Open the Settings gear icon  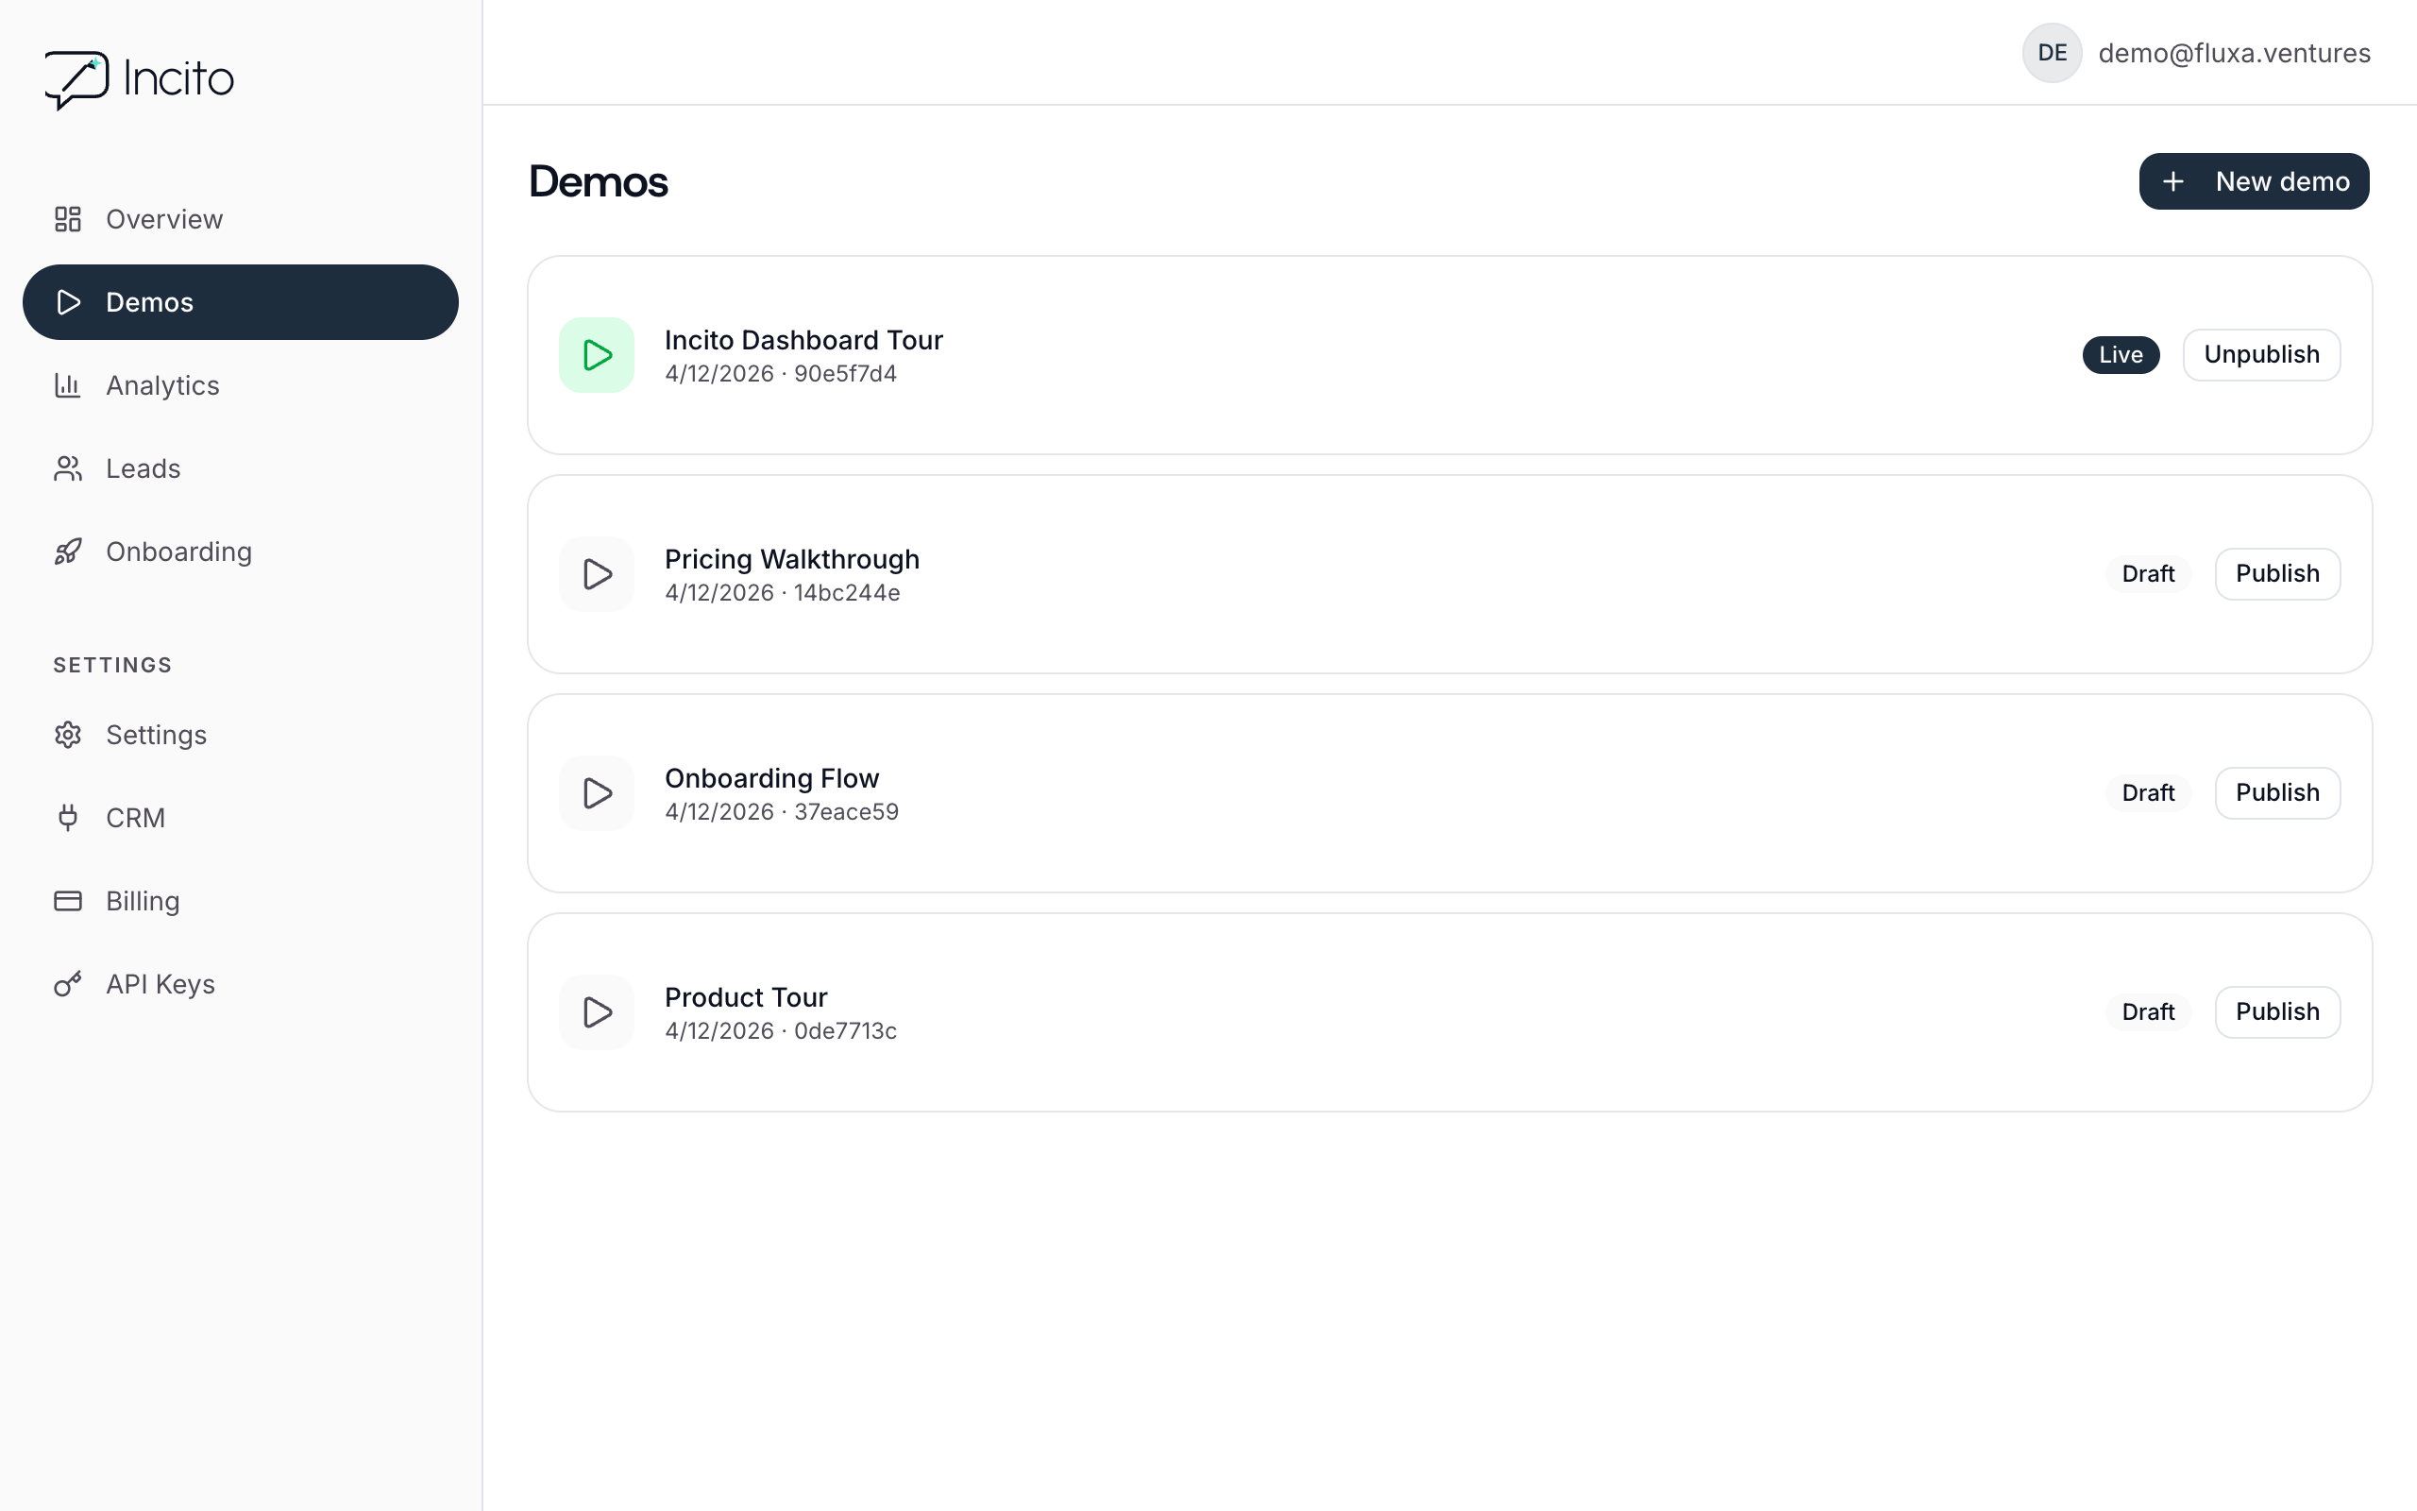[67, 735]
